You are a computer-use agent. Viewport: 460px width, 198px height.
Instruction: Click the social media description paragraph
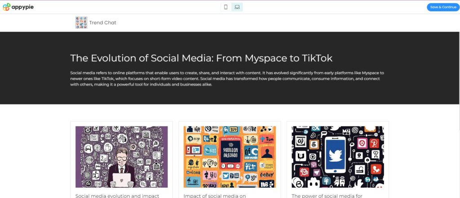(227, 79)
